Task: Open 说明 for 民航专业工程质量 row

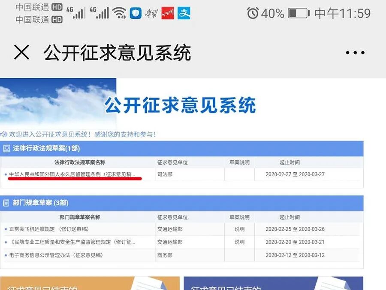Action: [239, 242]
